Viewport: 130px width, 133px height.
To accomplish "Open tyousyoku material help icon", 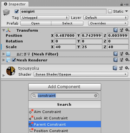I will coord(115,68).
